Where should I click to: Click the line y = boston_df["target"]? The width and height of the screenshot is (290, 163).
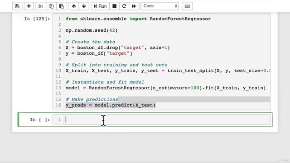click(99, 53)
